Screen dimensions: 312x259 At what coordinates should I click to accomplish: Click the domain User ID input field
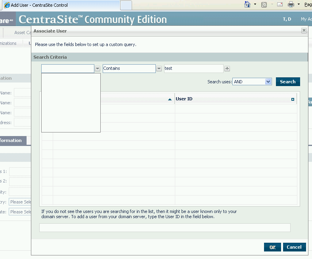click(165, 228)
